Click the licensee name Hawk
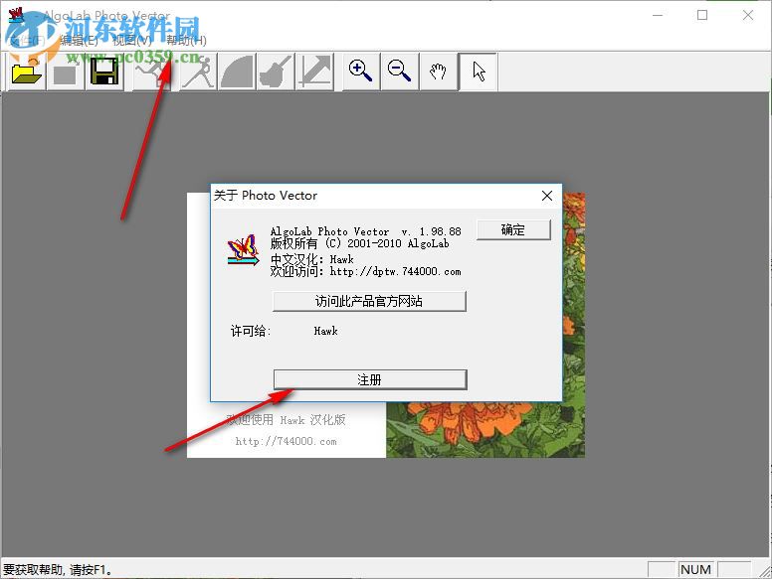This screenshot has height=579, width=772. (x=326, y=331)
